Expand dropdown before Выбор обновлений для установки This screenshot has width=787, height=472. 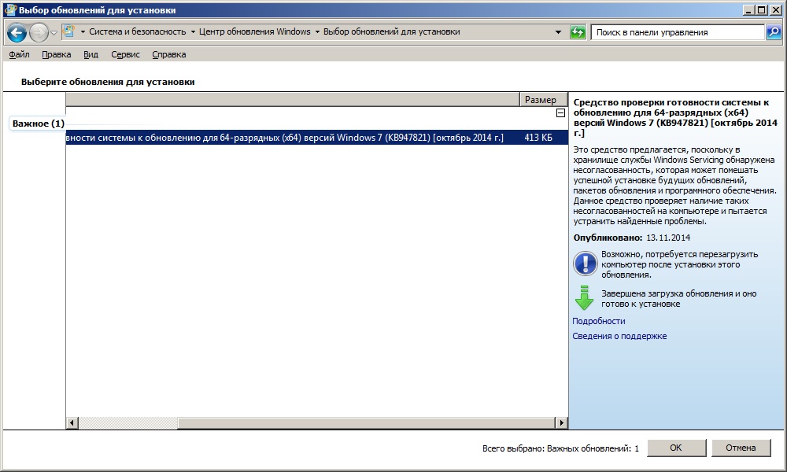[317, 32]
